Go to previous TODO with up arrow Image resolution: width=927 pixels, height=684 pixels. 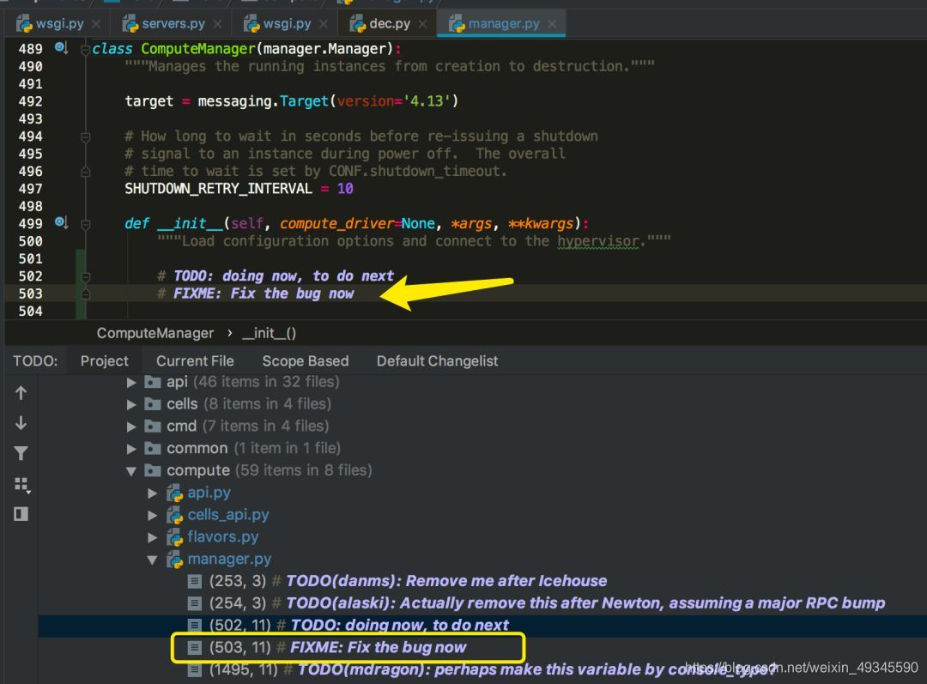click(21, 393)
